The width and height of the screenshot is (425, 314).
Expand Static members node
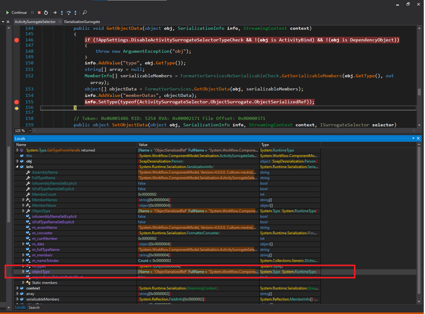(x=23, y=283)
